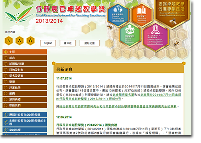Open the 未來行政長官卓越教學獎的主題 blue menu item

[x=25, y=122]
